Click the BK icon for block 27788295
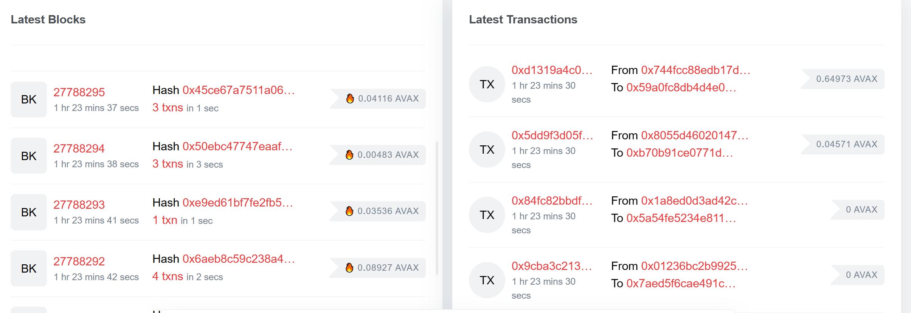Viewport: 911px width, 313px height. point(28,99)
